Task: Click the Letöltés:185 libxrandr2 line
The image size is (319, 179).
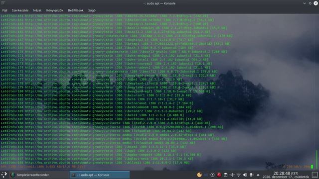Action: click(102, 111)
